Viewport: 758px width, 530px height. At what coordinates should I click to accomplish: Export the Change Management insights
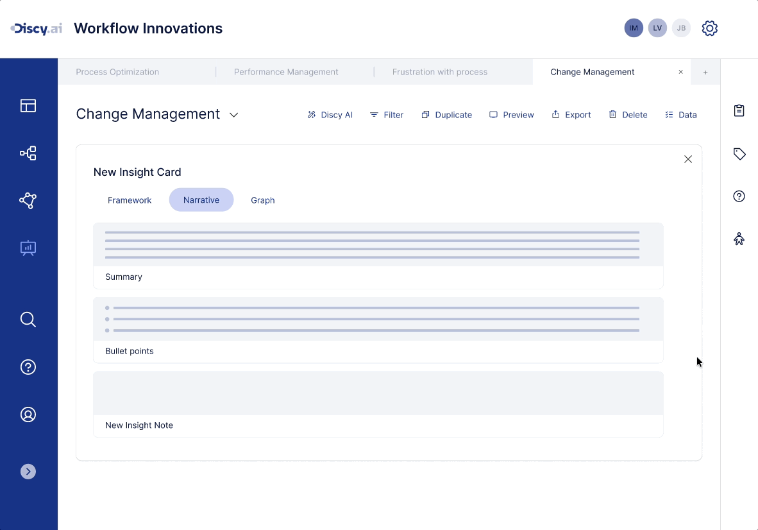(x=571, y=114)
